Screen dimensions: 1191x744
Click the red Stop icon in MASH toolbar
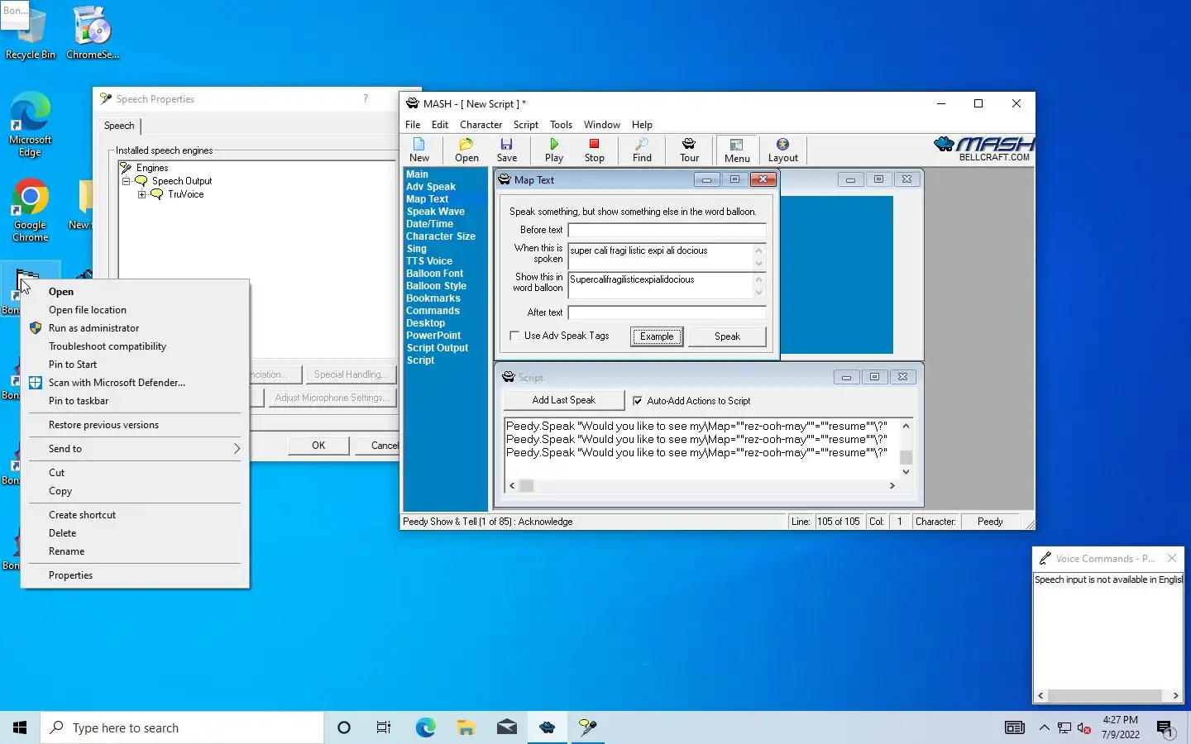(x=594, y=150)
